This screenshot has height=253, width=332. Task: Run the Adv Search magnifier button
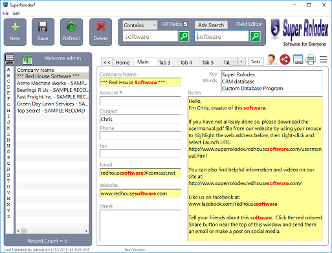pos(255,36)
